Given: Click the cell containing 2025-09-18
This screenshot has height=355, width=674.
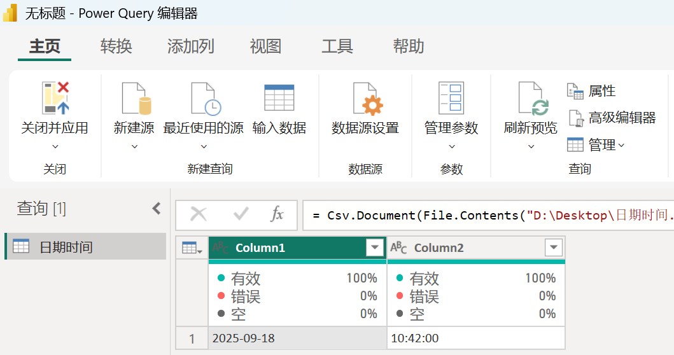Looking at the screenshot, I should tap(297, 338).
